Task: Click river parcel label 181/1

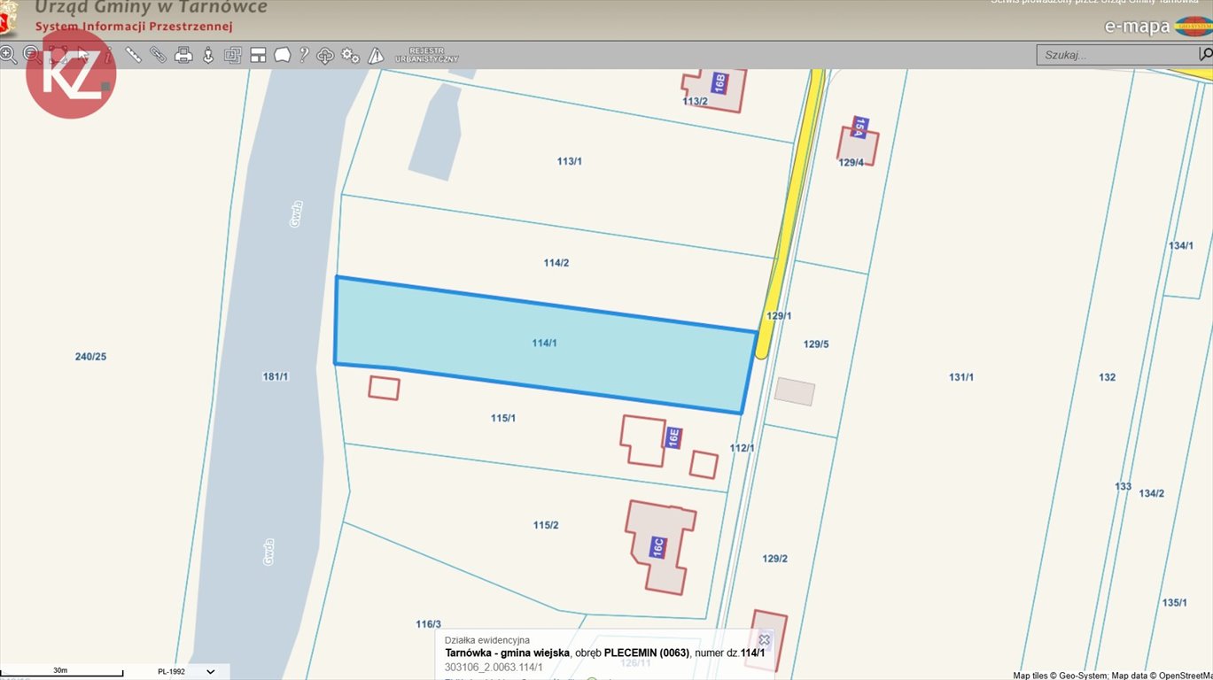Action: click(276, 376)
